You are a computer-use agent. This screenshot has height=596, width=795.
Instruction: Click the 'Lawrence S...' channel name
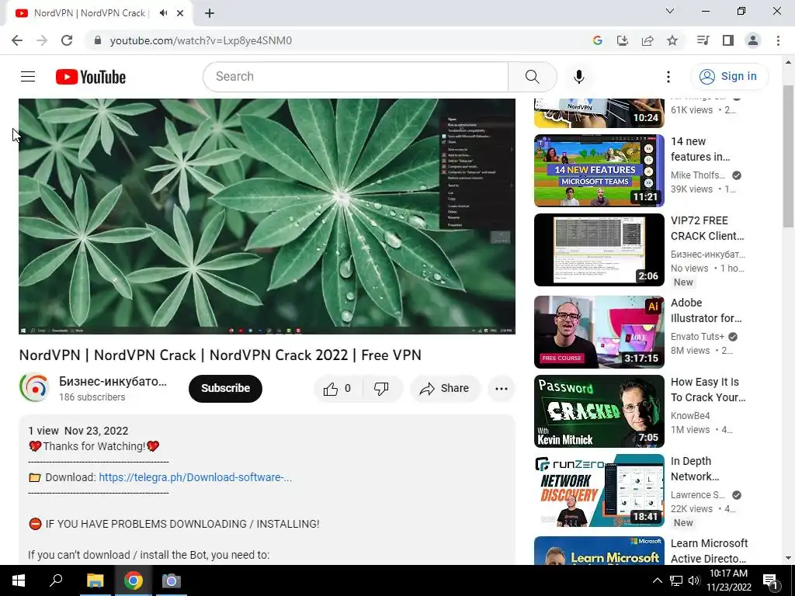click(x=698, y=495)
